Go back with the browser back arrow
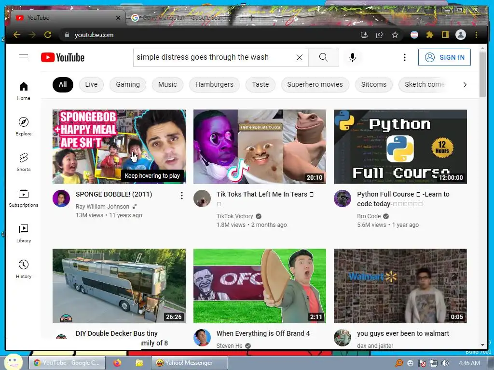 click(17, 35)
